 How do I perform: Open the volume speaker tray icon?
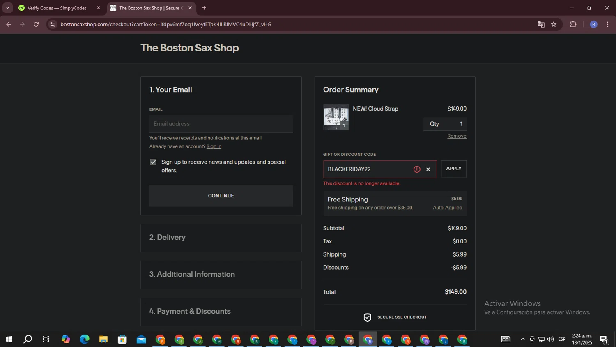(x=550, y=340)
